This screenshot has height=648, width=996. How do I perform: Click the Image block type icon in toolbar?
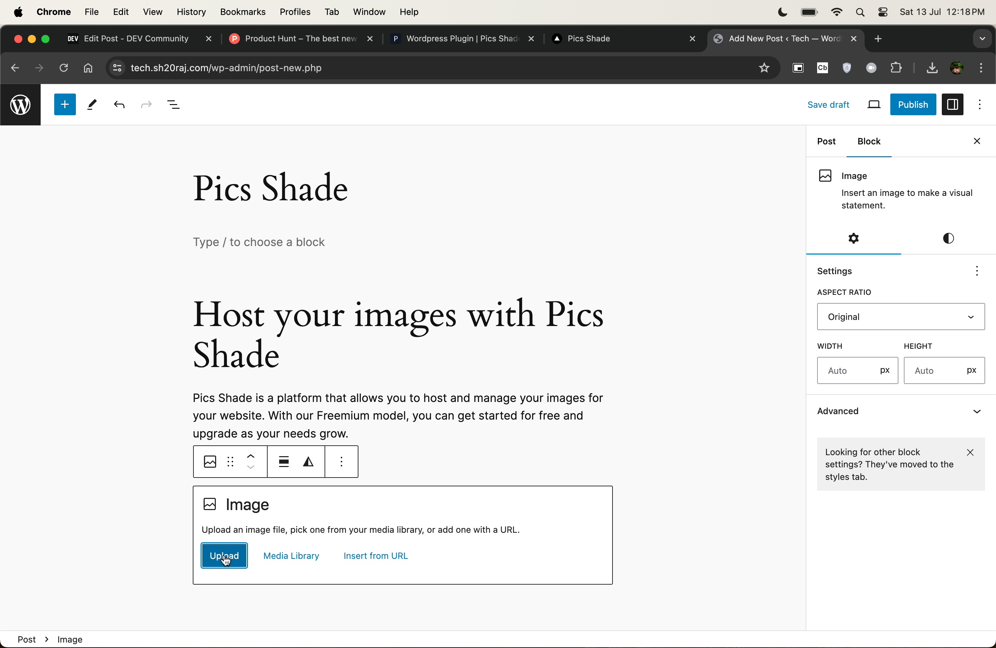210,462
